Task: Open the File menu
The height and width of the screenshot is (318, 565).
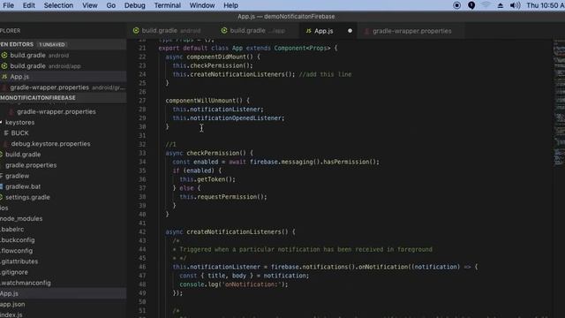Action: coord(8,5)
